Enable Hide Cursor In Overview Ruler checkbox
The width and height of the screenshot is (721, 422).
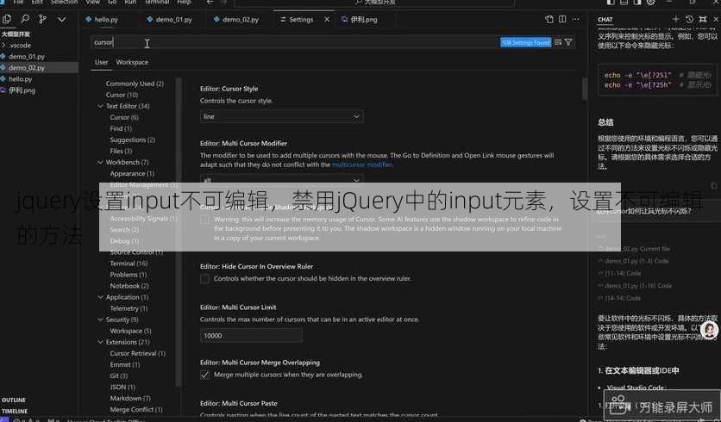pos(204,279)
